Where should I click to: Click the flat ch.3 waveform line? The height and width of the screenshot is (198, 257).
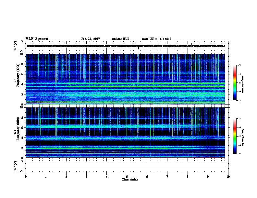pos(125,166)
